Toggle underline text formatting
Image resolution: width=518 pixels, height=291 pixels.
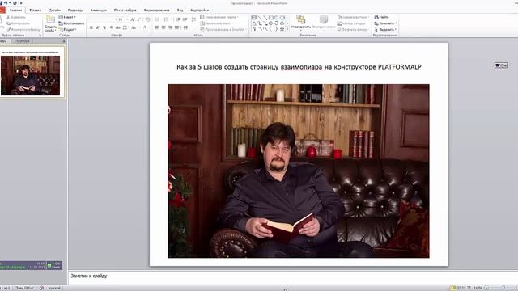point(104,27)
